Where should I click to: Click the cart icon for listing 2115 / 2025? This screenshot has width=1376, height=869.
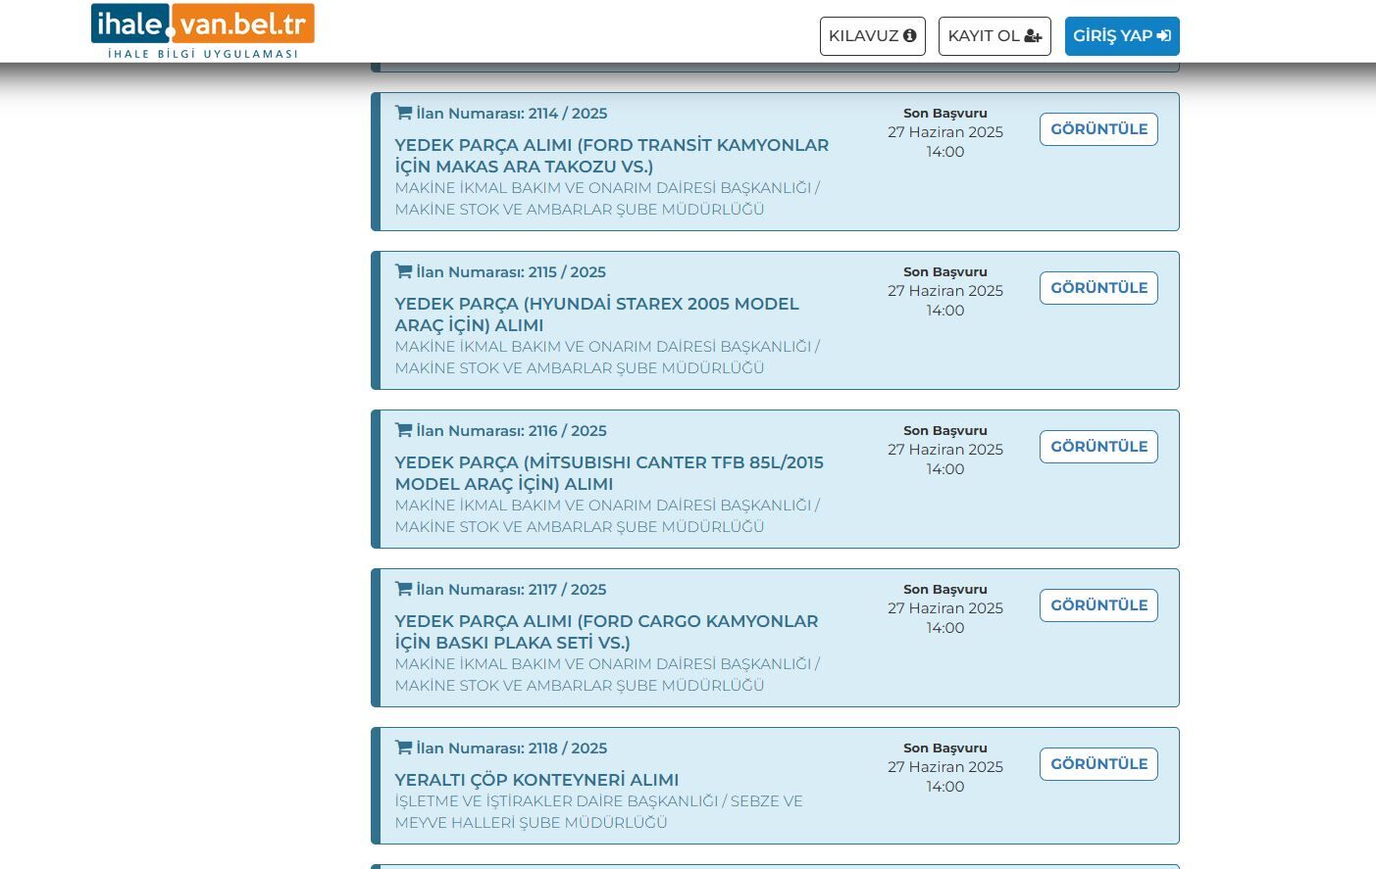403,271
